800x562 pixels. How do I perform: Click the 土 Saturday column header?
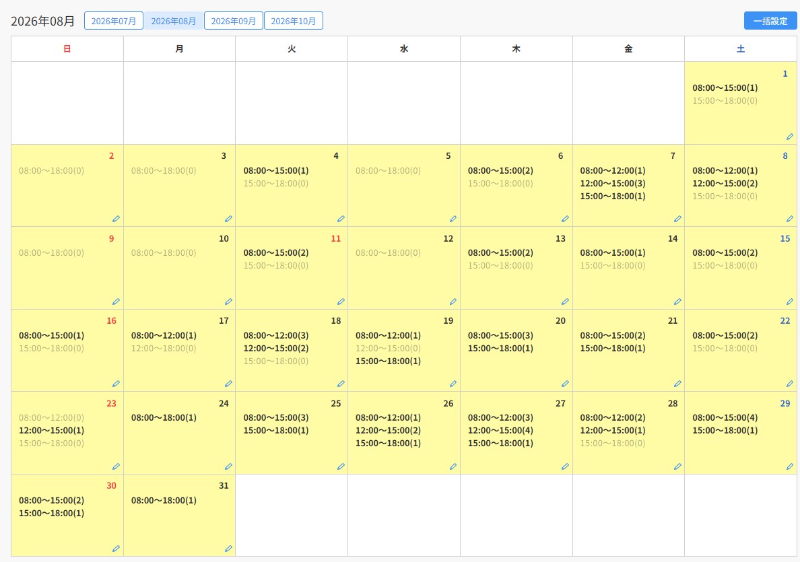click(x=740, y=49)
